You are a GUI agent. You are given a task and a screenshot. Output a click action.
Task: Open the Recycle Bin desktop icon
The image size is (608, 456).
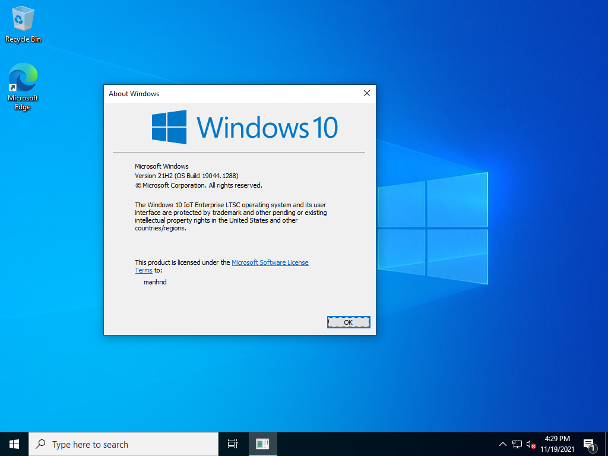[x=23, y=24]
